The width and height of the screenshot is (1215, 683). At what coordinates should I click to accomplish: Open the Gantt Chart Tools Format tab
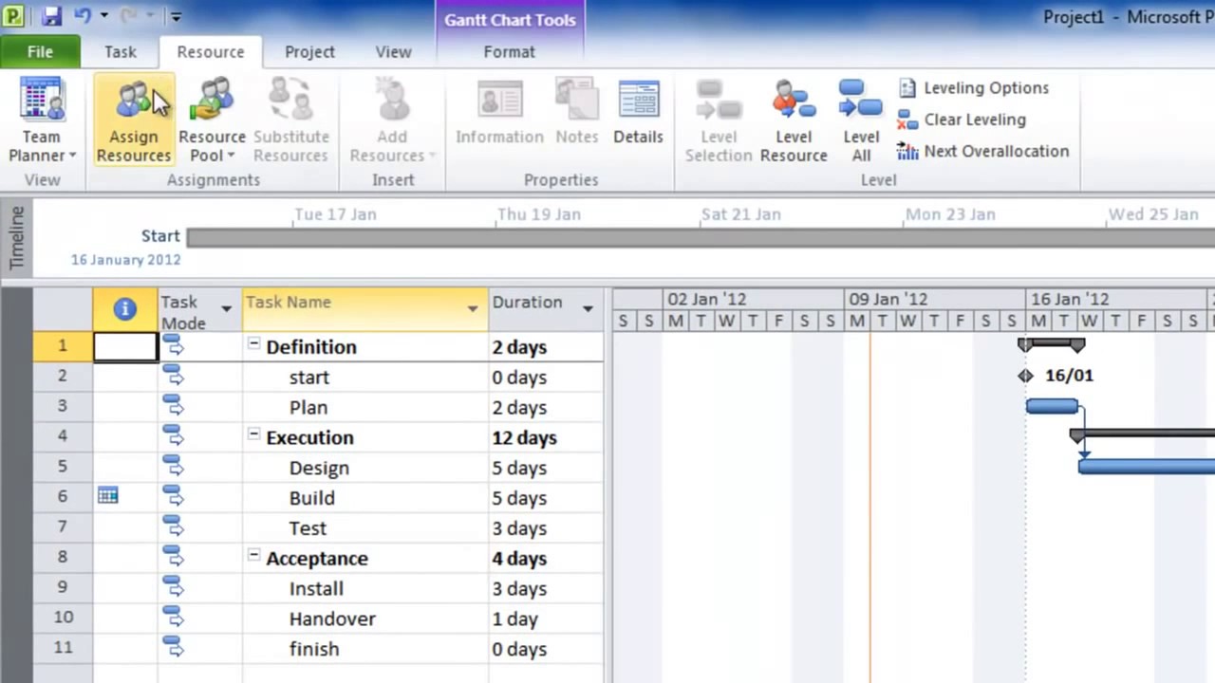(510, 52)
